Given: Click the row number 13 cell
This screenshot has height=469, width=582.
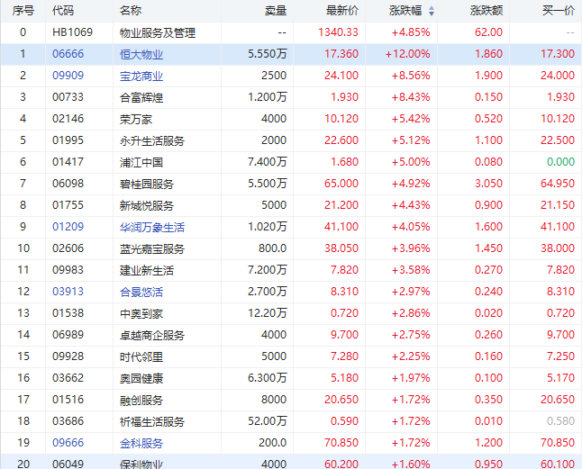Looking at the screenshot, I should tap(23, 313).
